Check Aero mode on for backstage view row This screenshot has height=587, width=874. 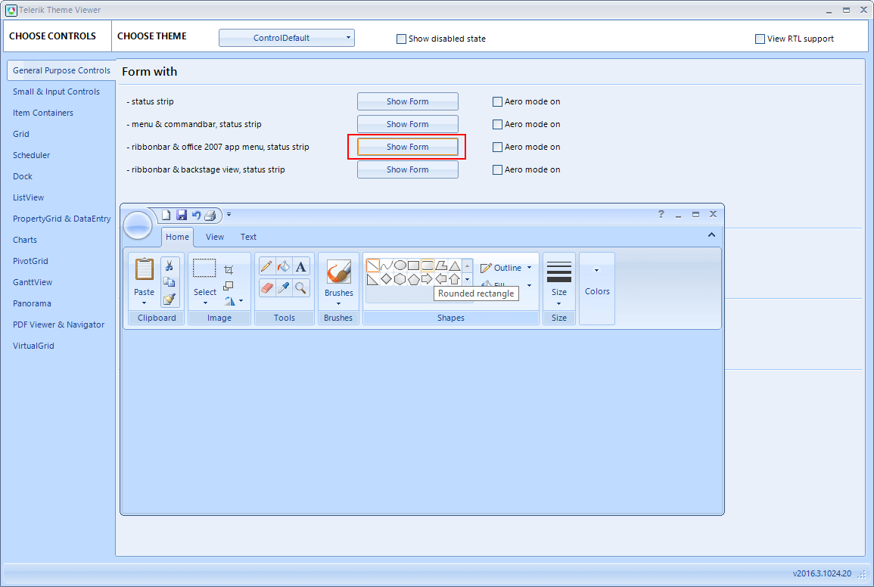(x=497, y=170)
